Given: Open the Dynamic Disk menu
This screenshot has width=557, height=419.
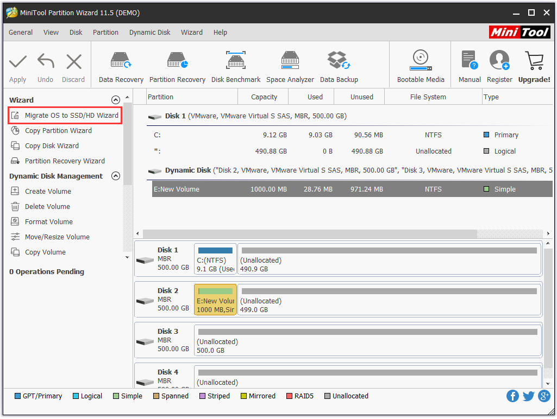Looking at the screenshot, I should click(149, 33).
